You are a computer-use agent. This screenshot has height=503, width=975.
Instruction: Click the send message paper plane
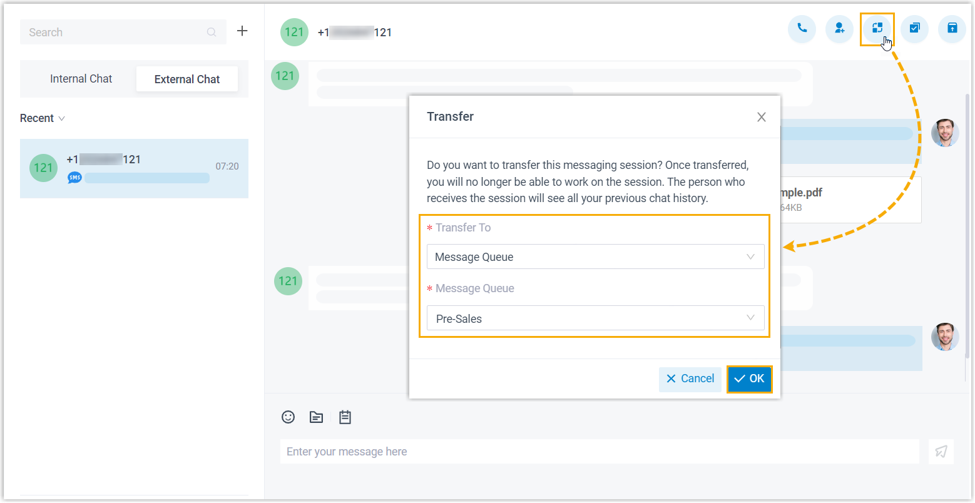coord(941,452)
